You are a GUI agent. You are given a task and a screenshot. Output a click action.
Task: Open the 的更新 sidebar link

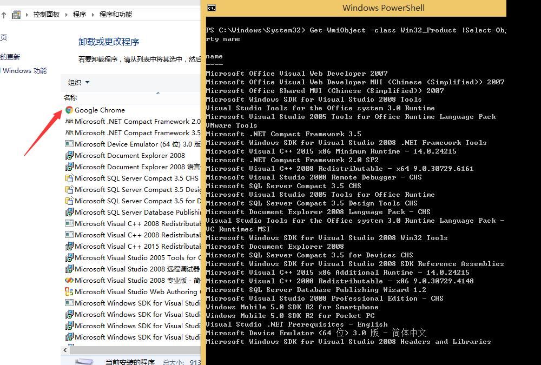click(x=10, y=57)
